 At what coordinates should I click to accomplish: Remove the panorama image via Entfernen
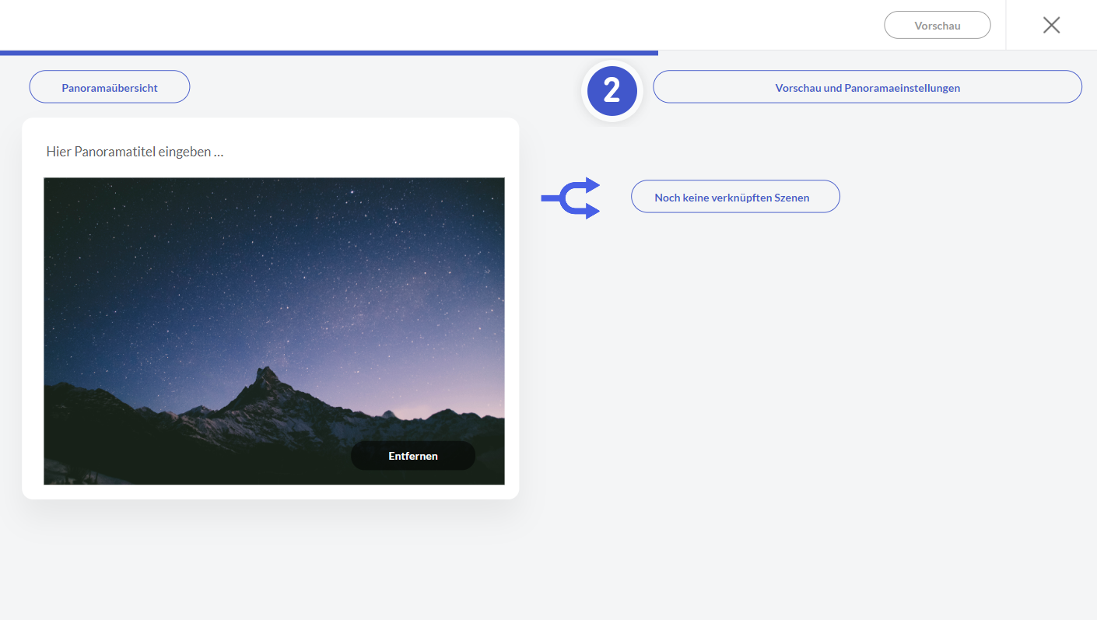point(412,456)
